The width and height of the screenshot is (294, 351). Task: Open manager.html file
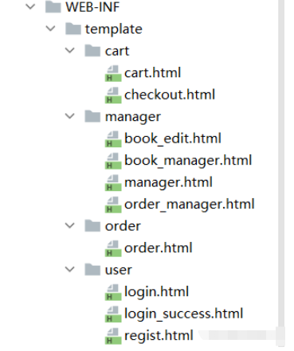tap(168, 183)
